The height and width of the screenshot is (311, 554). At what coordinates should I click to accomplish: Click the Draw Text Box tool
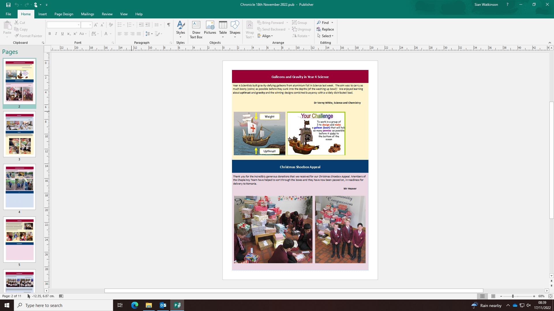tap(196, 29)
